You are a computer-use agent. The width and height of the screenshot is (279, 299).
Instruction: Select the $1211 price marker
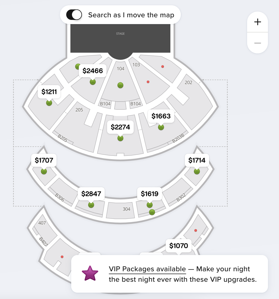pos(49,92)
